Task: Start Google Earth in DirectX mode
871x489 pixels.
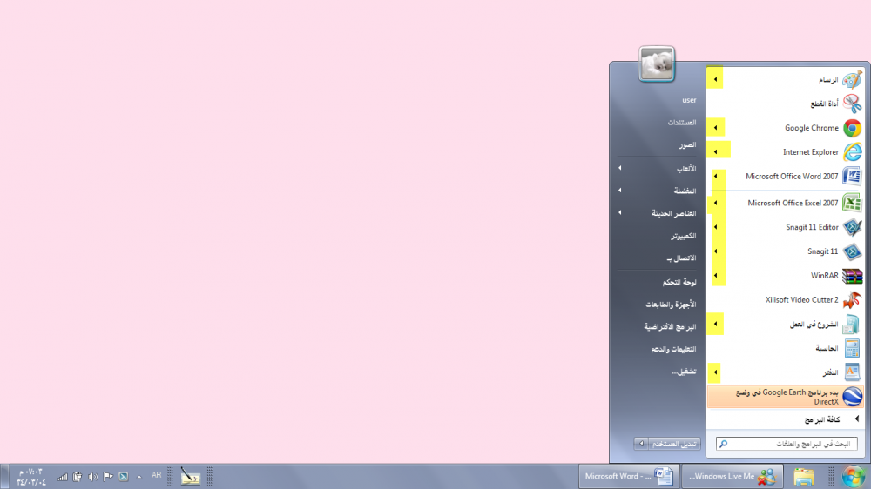Action: coord(784,397)
